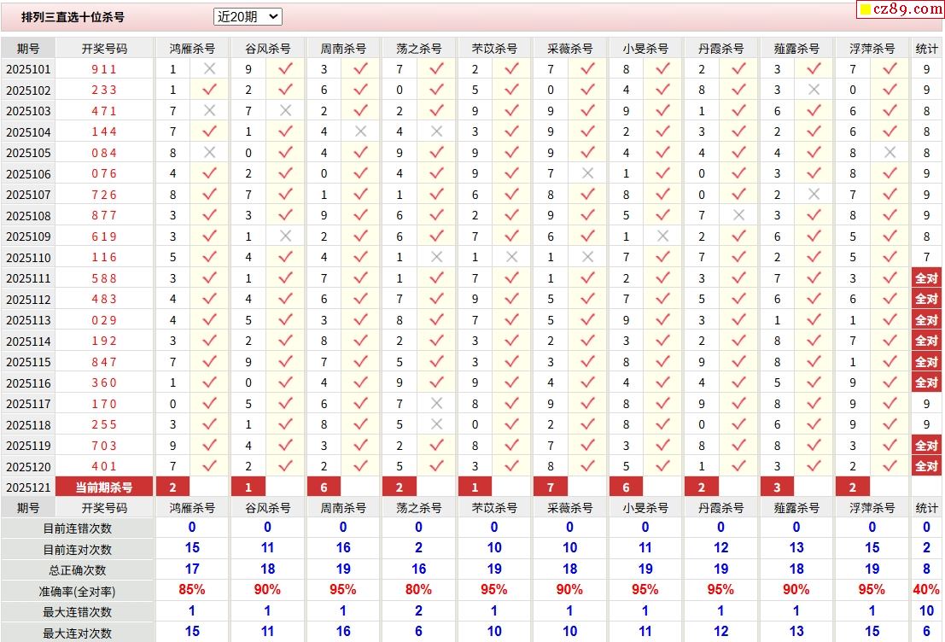Click the period number 2025110

click(x=28, y=258)
